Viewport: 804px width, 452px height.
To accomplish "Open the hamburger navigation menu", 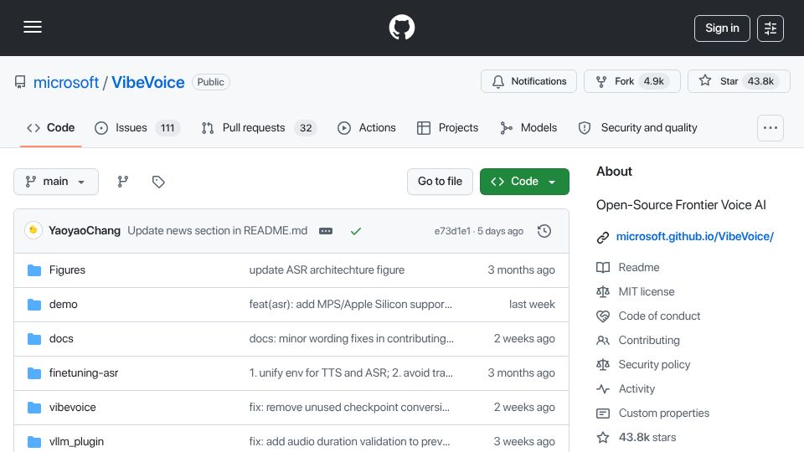I will (x=33, y=27).
